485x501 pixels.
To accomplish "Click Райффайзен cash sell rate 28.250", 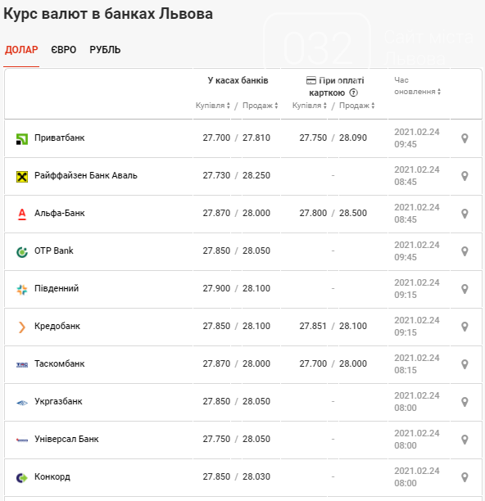I will 256,176.
